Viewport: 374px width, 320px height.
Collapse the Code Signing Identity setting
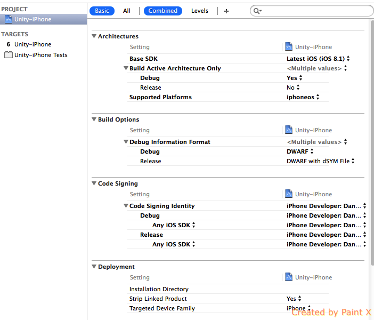click(126, 206)
